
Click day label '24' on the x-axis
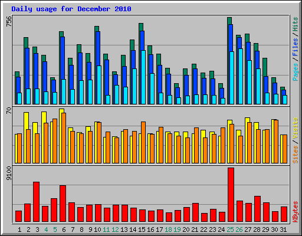[x=221, y=230]
